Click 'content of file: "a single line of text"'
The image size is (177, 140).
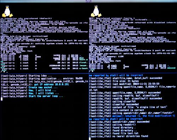tap(128, 107)
